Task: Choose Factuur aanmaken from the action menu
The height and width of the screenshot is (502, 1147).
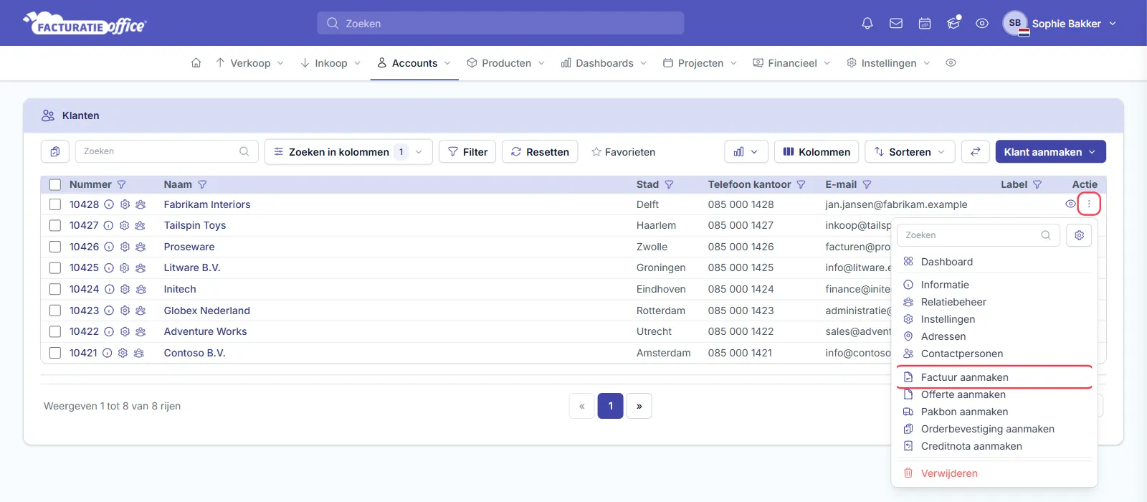Action: pyautogui.click(x=994, y=377)
